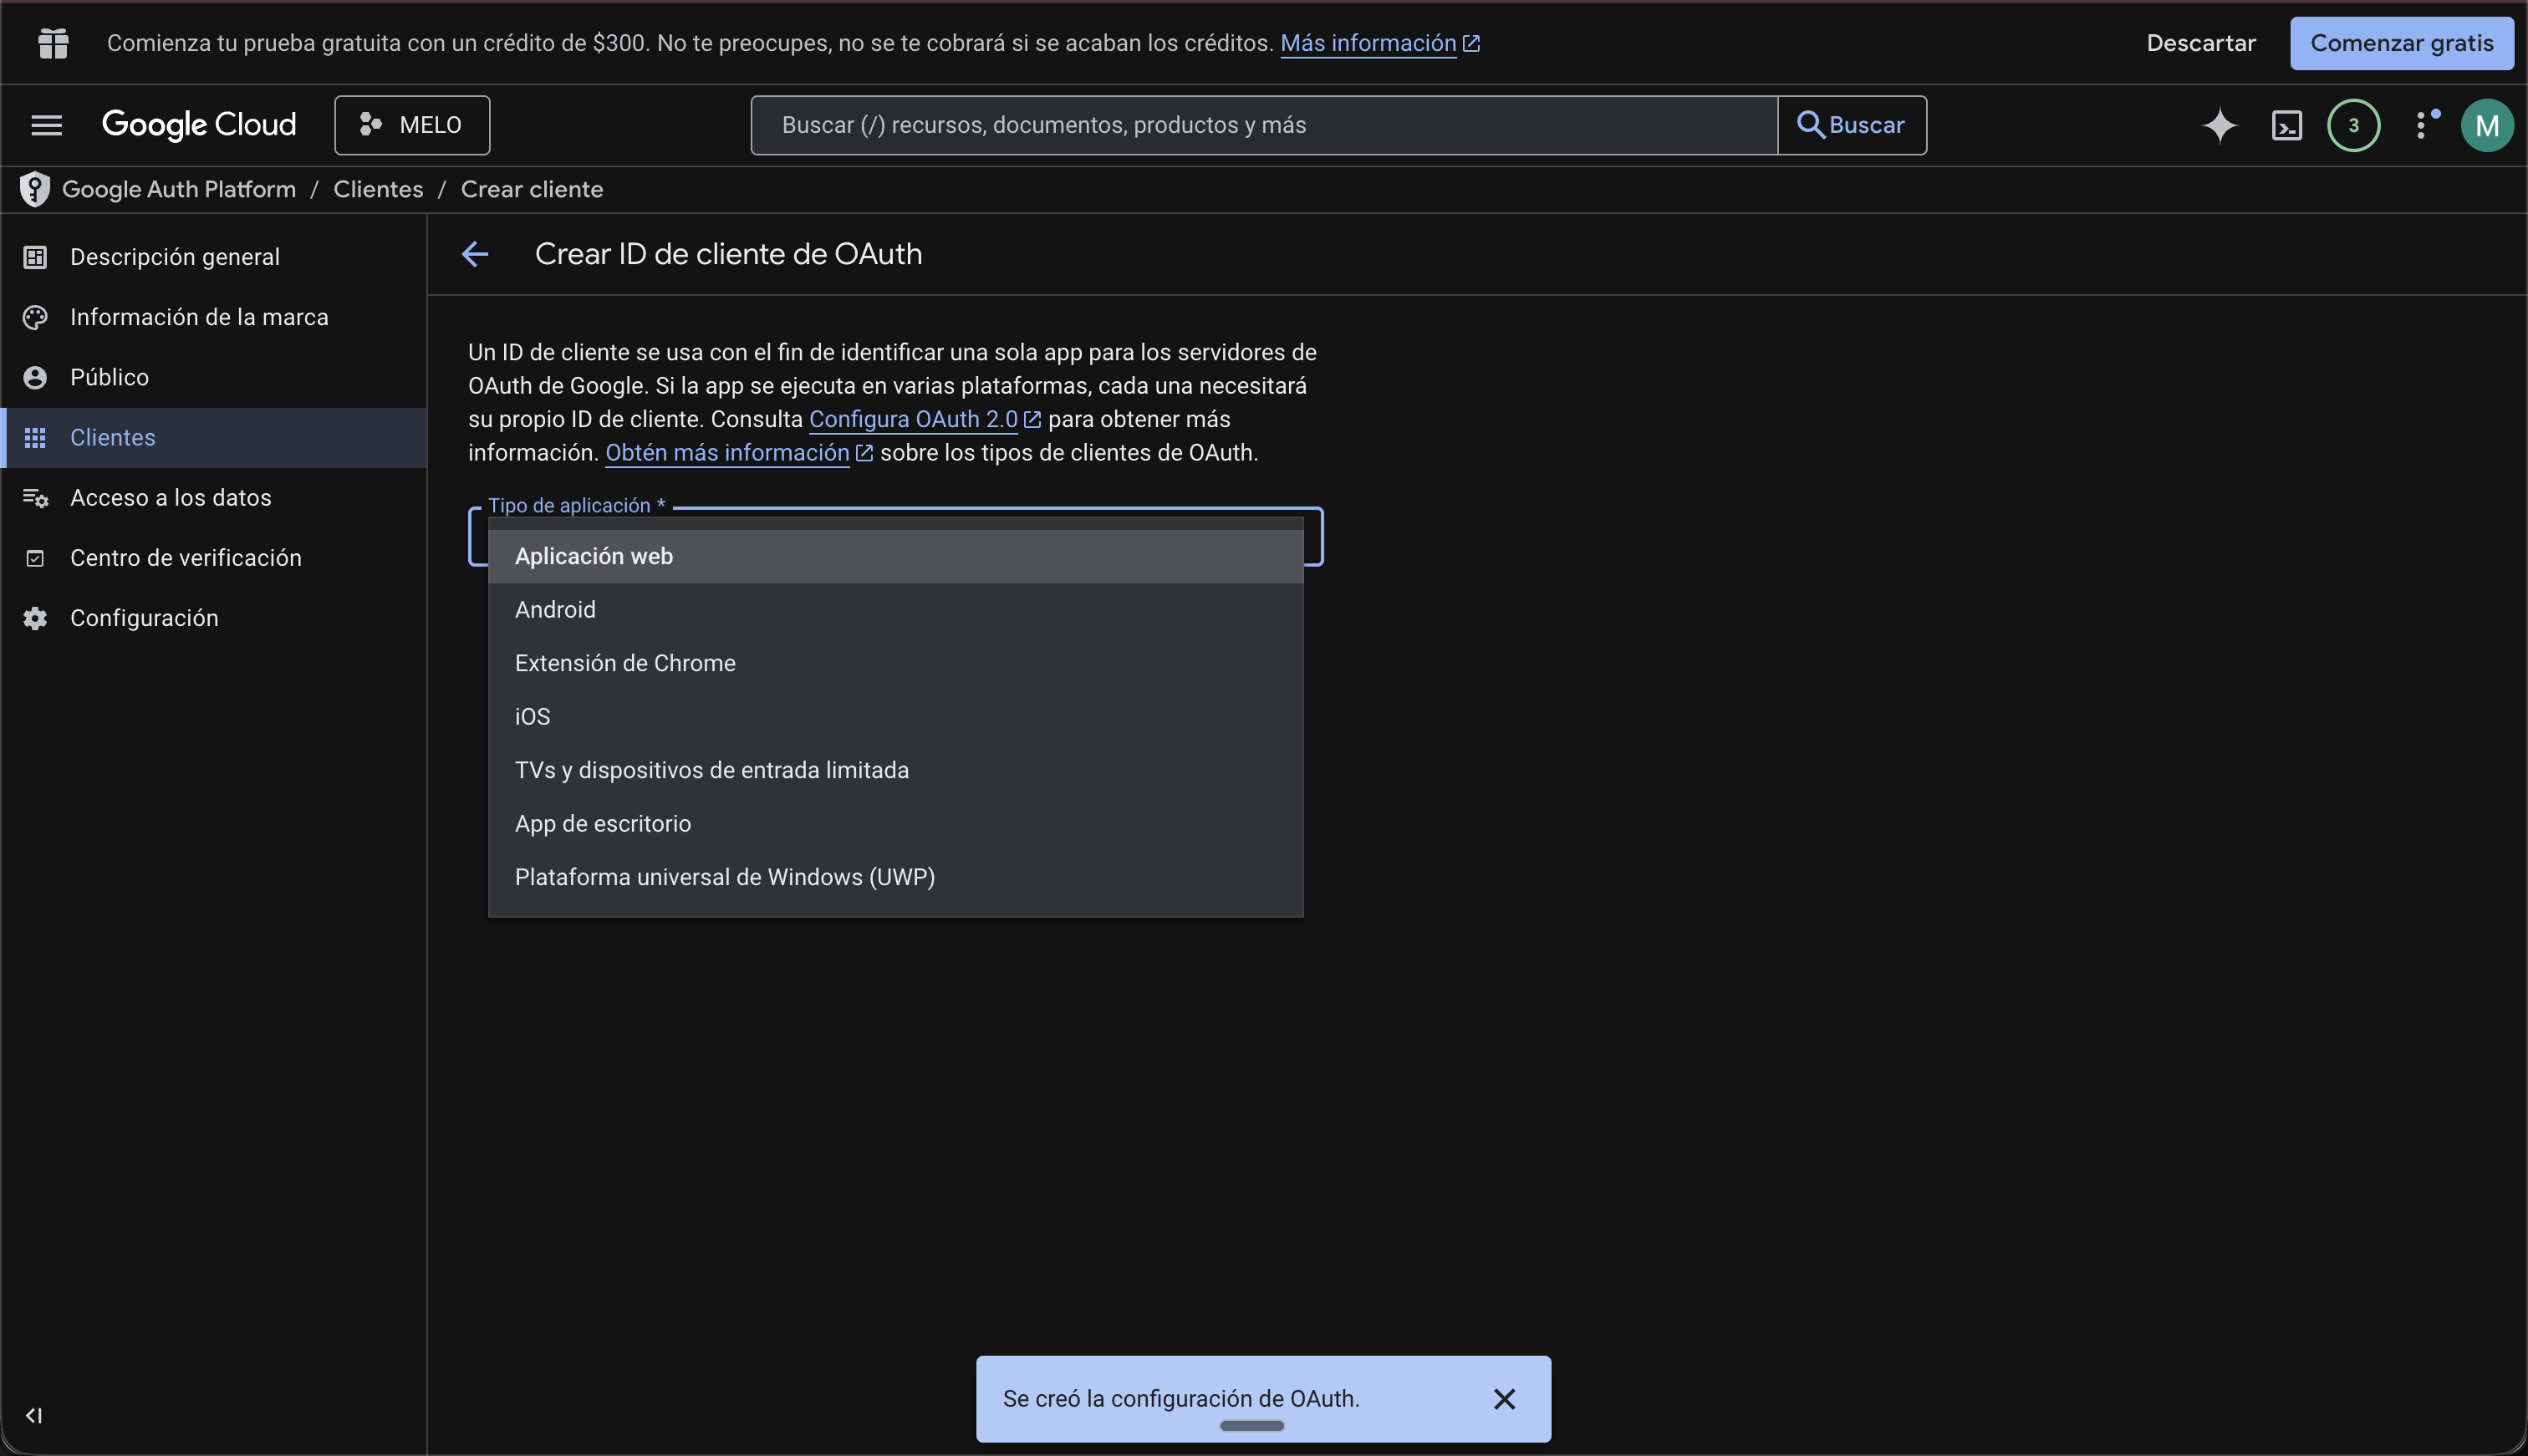This screenshot has height=1456, width=2528.
Task: Open notifications badge showing 3
Action: [2353, 125]
